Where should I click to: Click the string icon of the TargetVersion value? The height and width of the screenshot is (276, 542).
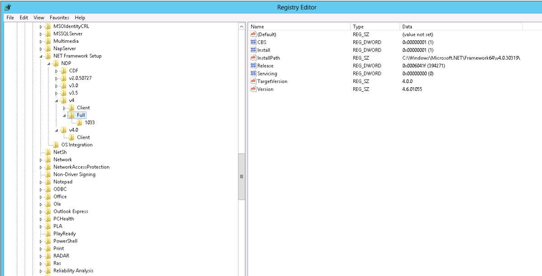point(253,81)
